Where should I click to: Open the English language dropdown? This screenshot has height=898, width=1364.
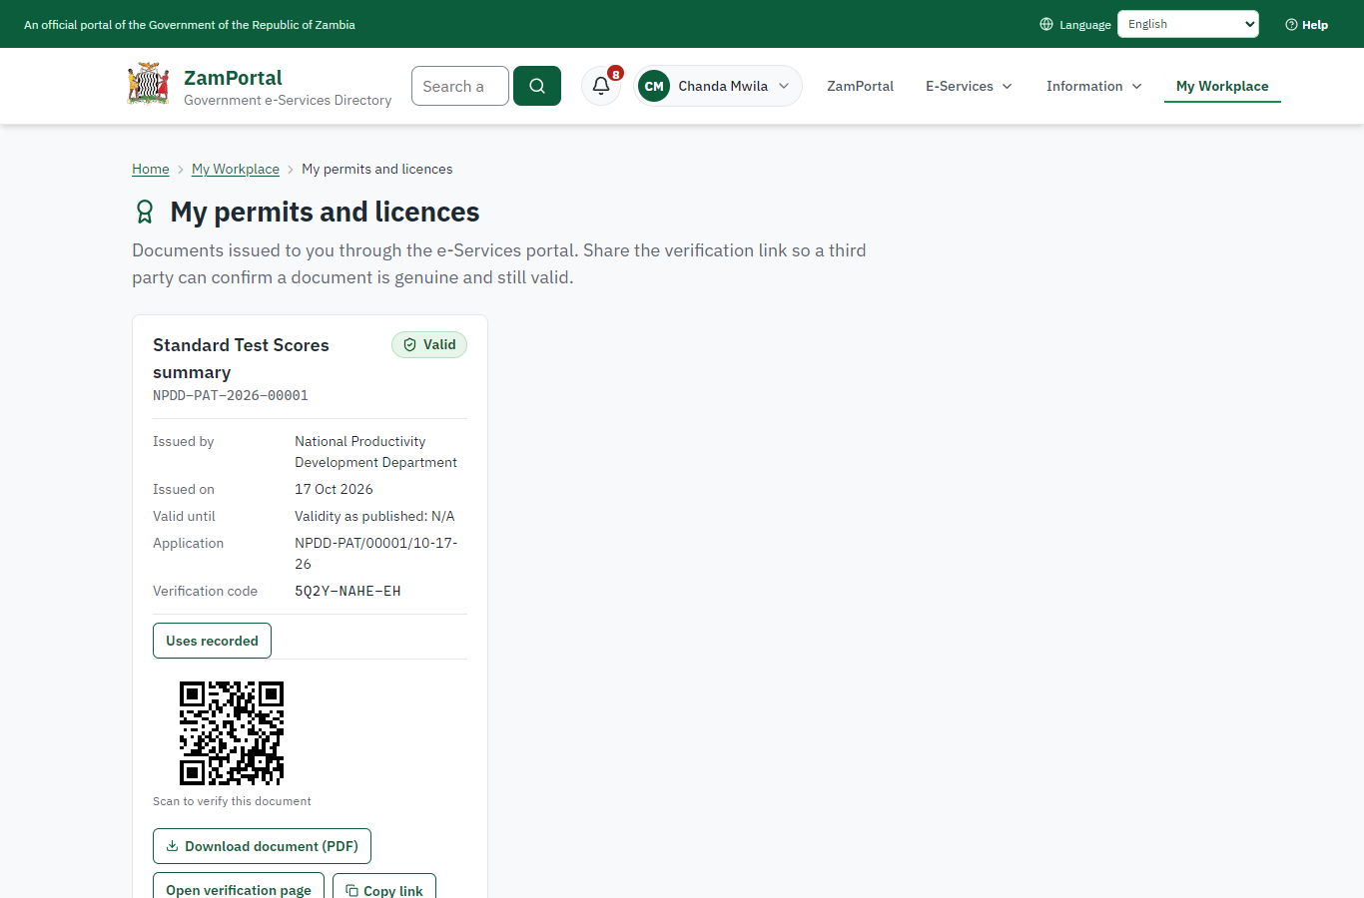pos(1188,24)
